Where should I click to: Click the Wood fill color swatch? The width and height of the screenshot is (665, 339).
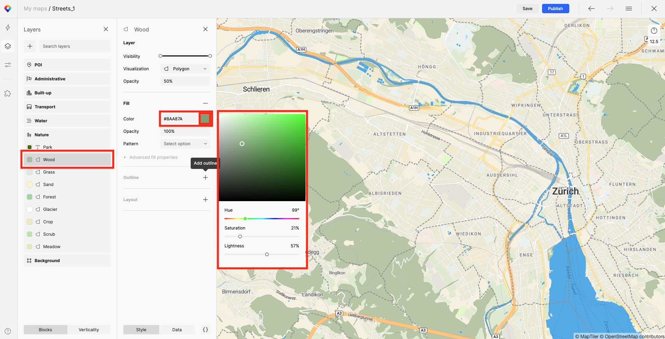205,118
